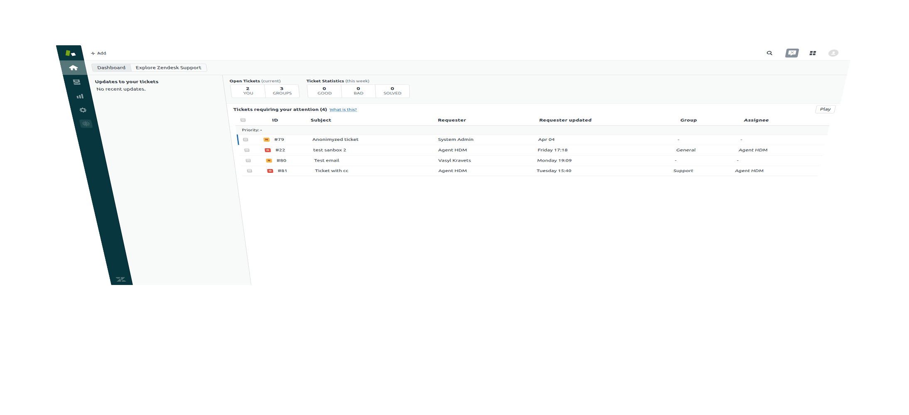Open the 'Test email' ticket
The image size is (909, 415).
point(327,160)
